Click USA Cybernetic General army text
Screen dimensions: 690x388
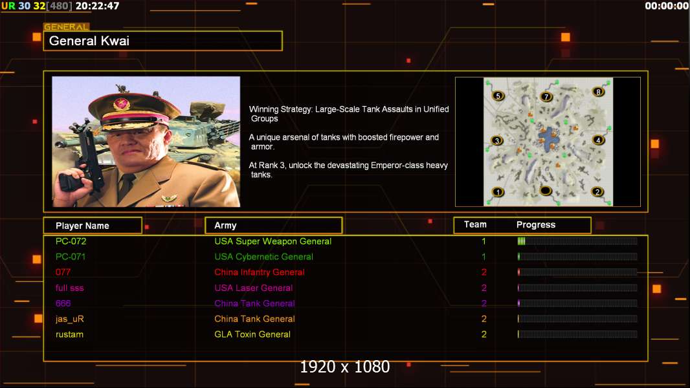(263, 257)
